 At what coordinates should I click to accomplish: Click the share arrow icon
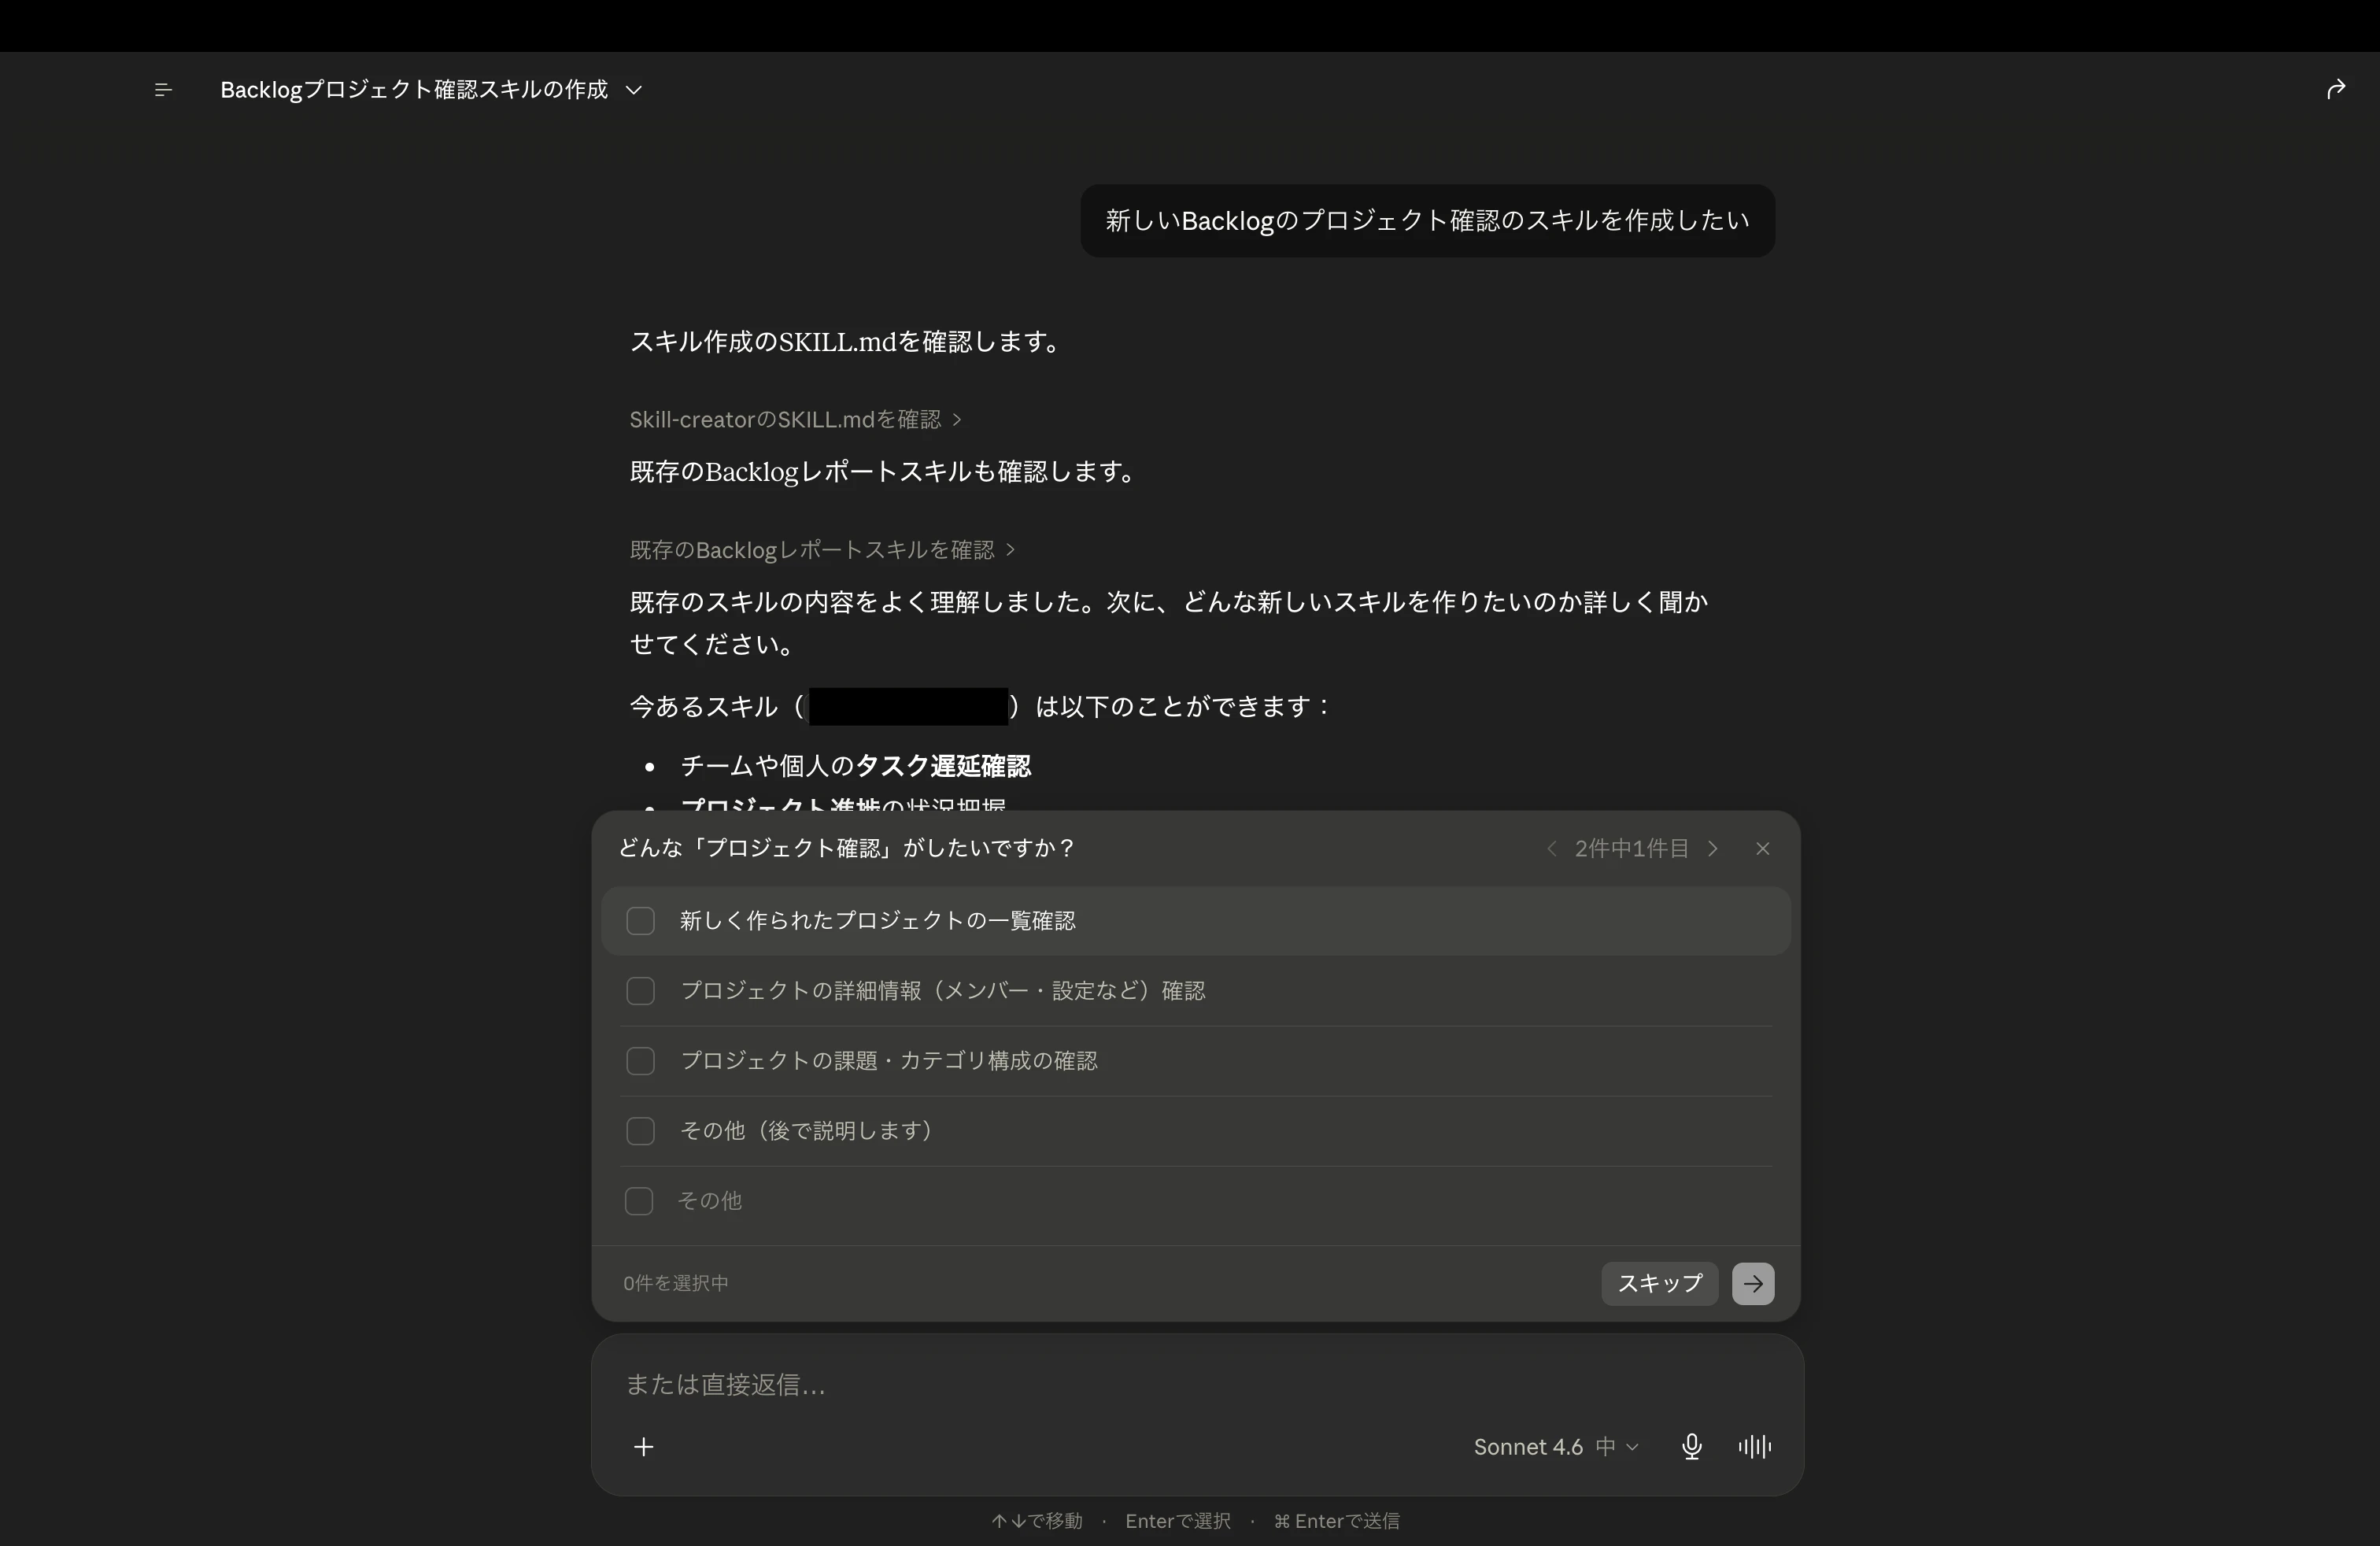2336,90
